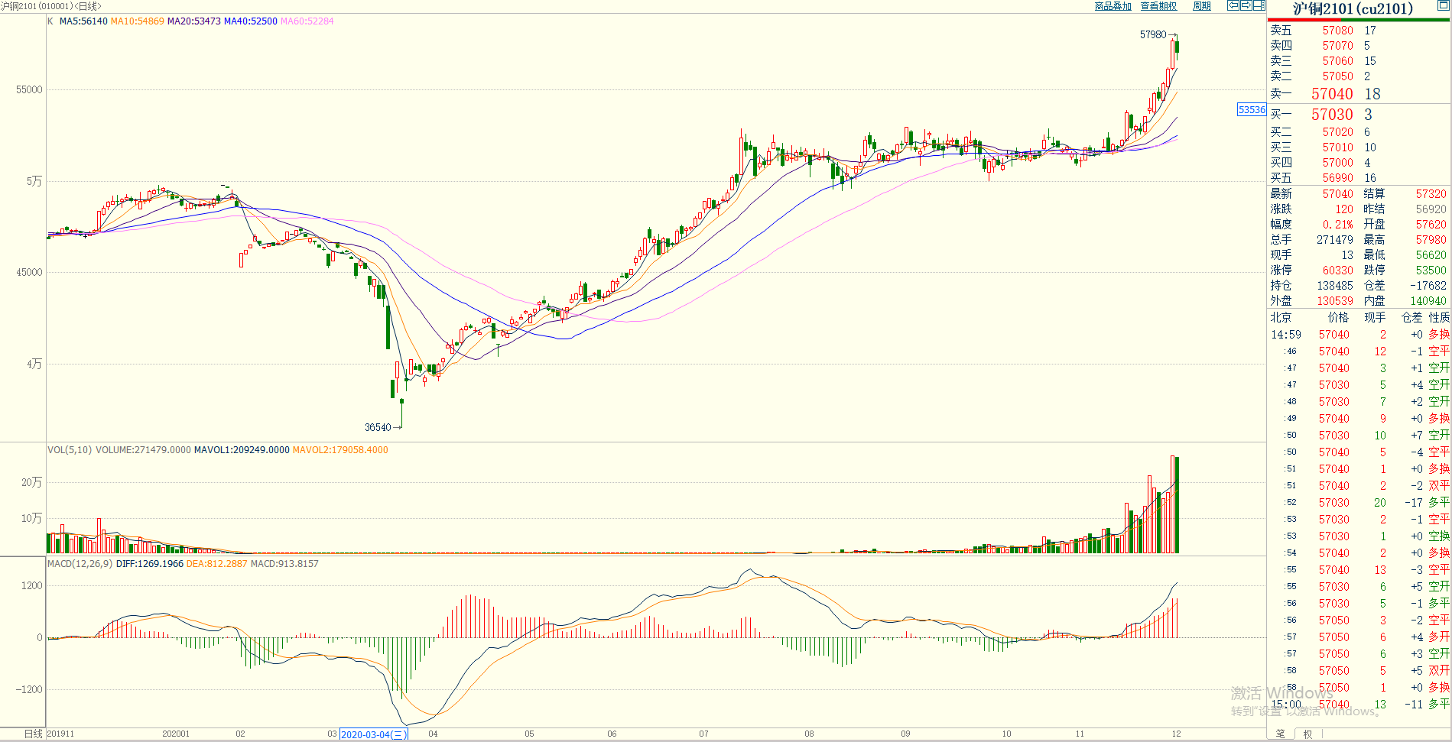The height and width of the screenshot is (742, 1452).
Task: Maximize the quote panel via its corner icon
Action: click(x=1444, y=5)
